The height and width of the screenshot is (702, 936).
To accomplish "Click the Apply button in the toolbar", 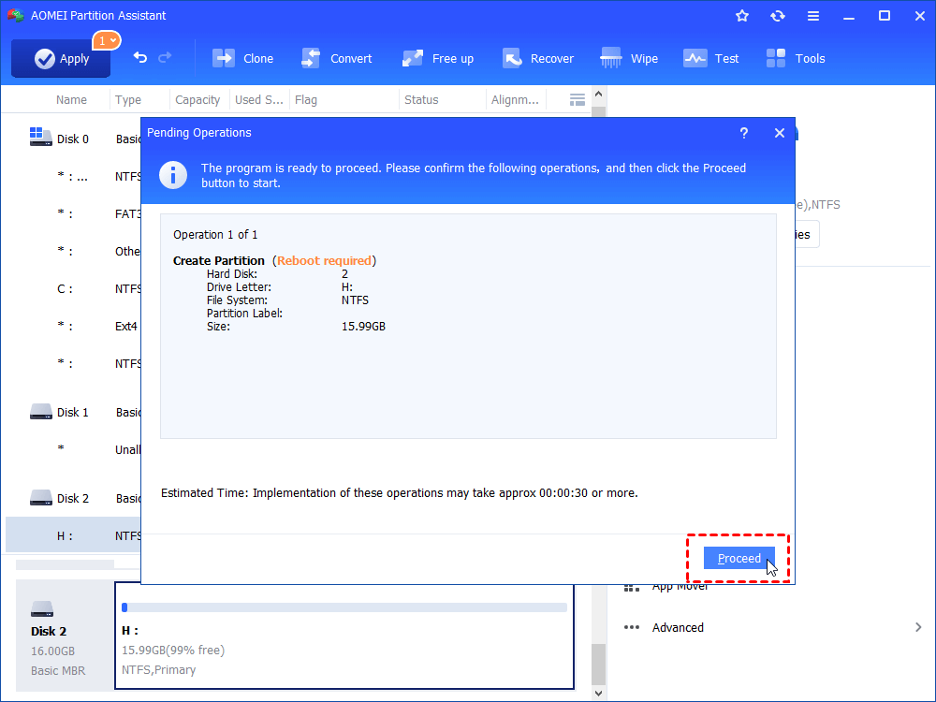I will (61, 58).
